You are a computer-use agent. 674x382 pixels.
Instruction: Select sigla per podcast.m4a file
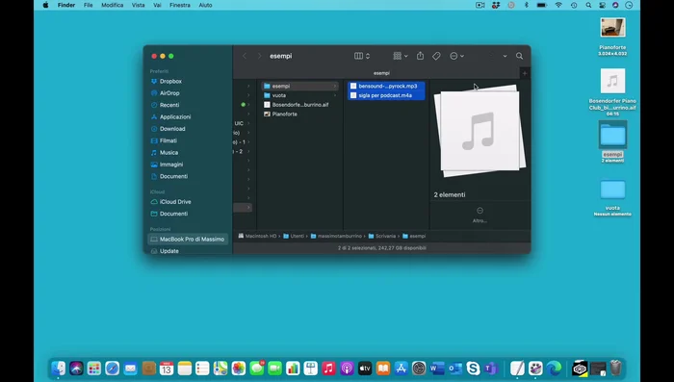point(386,95)
